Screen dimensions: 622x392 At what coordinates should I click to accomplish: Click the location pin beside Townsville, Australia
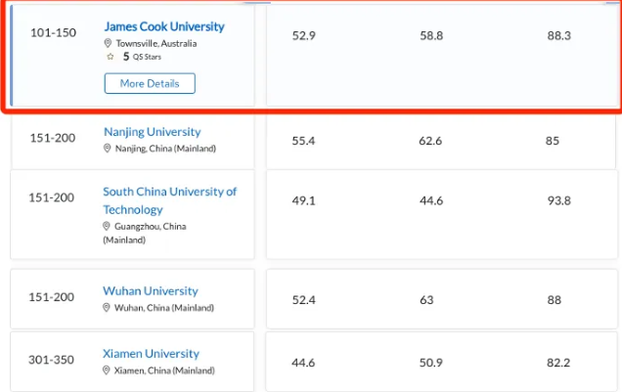tap(109, 44)
